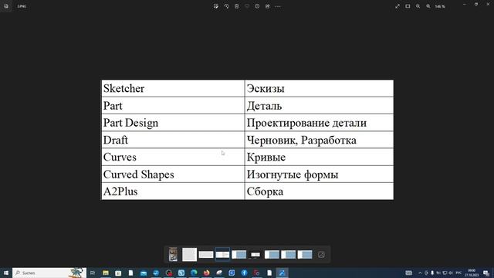This screenshot has height=278, width=494.
Task: Select the large plain white thumbnail in filmstrip
Action: pos(189,254)
